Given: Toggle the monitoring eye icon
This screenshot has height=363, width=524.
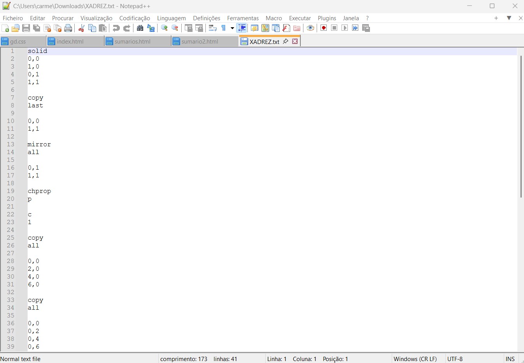Looking at the screenshot, I should pos(310,28).
